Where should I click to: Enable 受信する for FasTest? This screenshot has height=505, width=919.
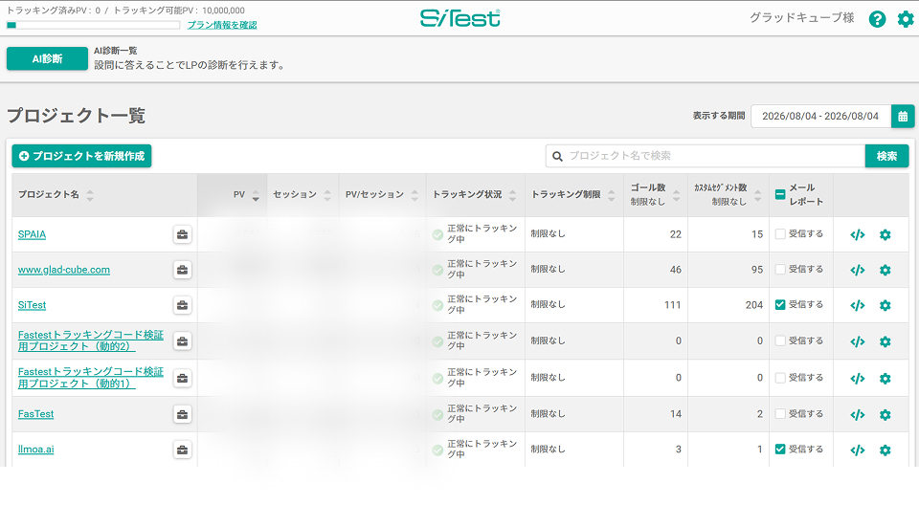780,413
